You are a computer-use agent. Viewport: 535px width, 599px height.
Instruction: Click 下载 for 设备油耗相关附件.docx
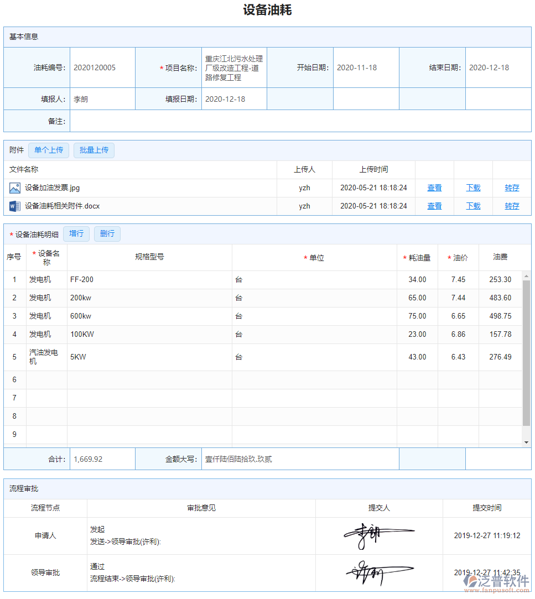point(473,206)
